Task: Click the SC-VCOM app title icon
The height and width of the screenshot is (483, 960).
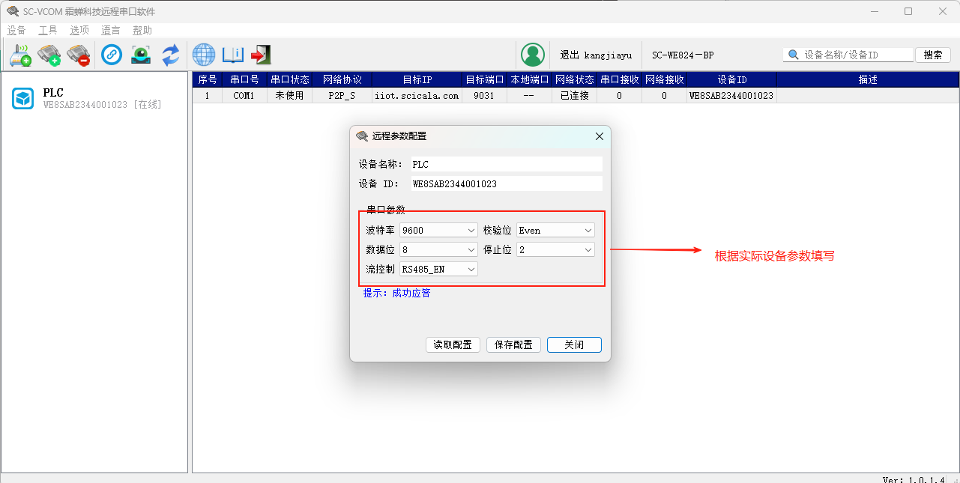Action: click(13, 11)
